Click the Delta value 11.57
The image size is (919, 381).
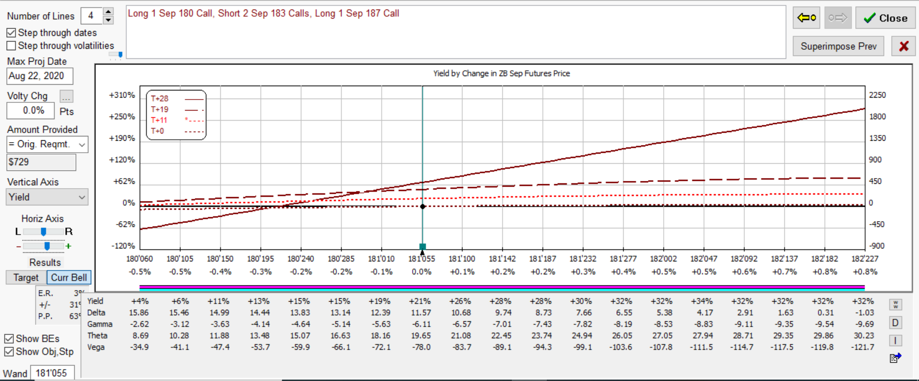point(421,313)
